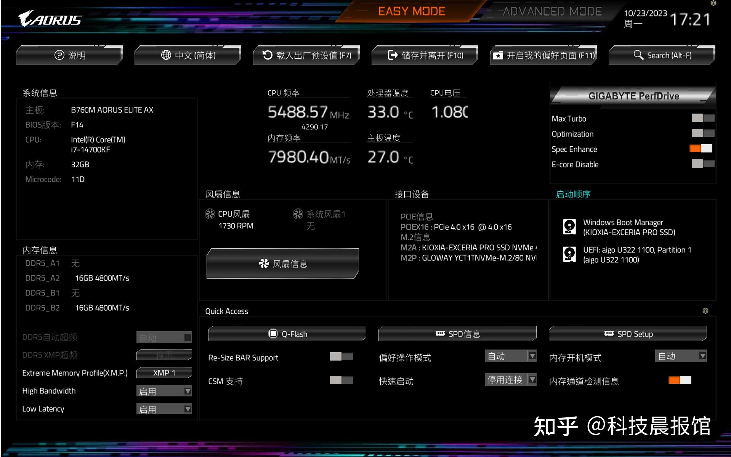Click the CPU fan icon
The width and height of the screenshot is (731, 457).
pos(210,214)
